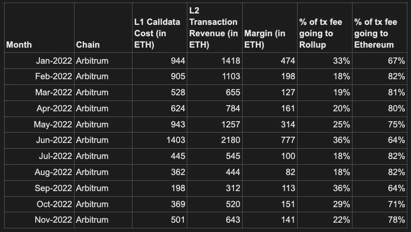Click the Sep-2022 month cell

[54, 188]
